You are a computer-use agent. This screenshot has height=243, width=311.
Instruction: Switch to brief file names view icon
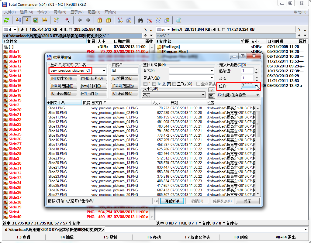tap(18, 20)
